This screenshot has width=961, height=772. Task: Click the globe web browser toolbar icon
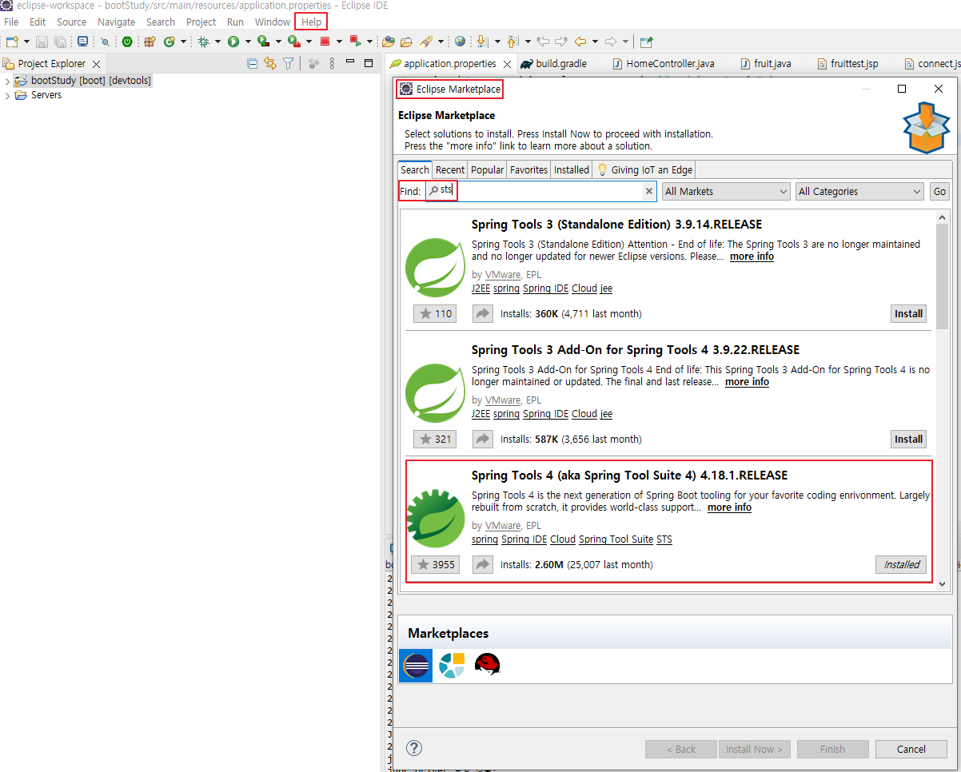coord(460,42)
